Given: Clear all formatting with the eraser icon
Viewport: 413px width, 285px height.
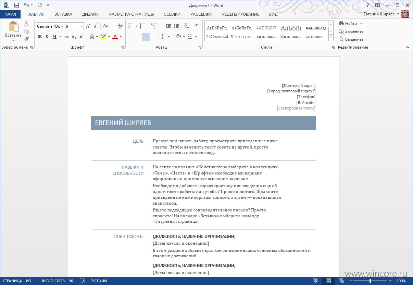Looking at the screenshot, I should (120, 26).
